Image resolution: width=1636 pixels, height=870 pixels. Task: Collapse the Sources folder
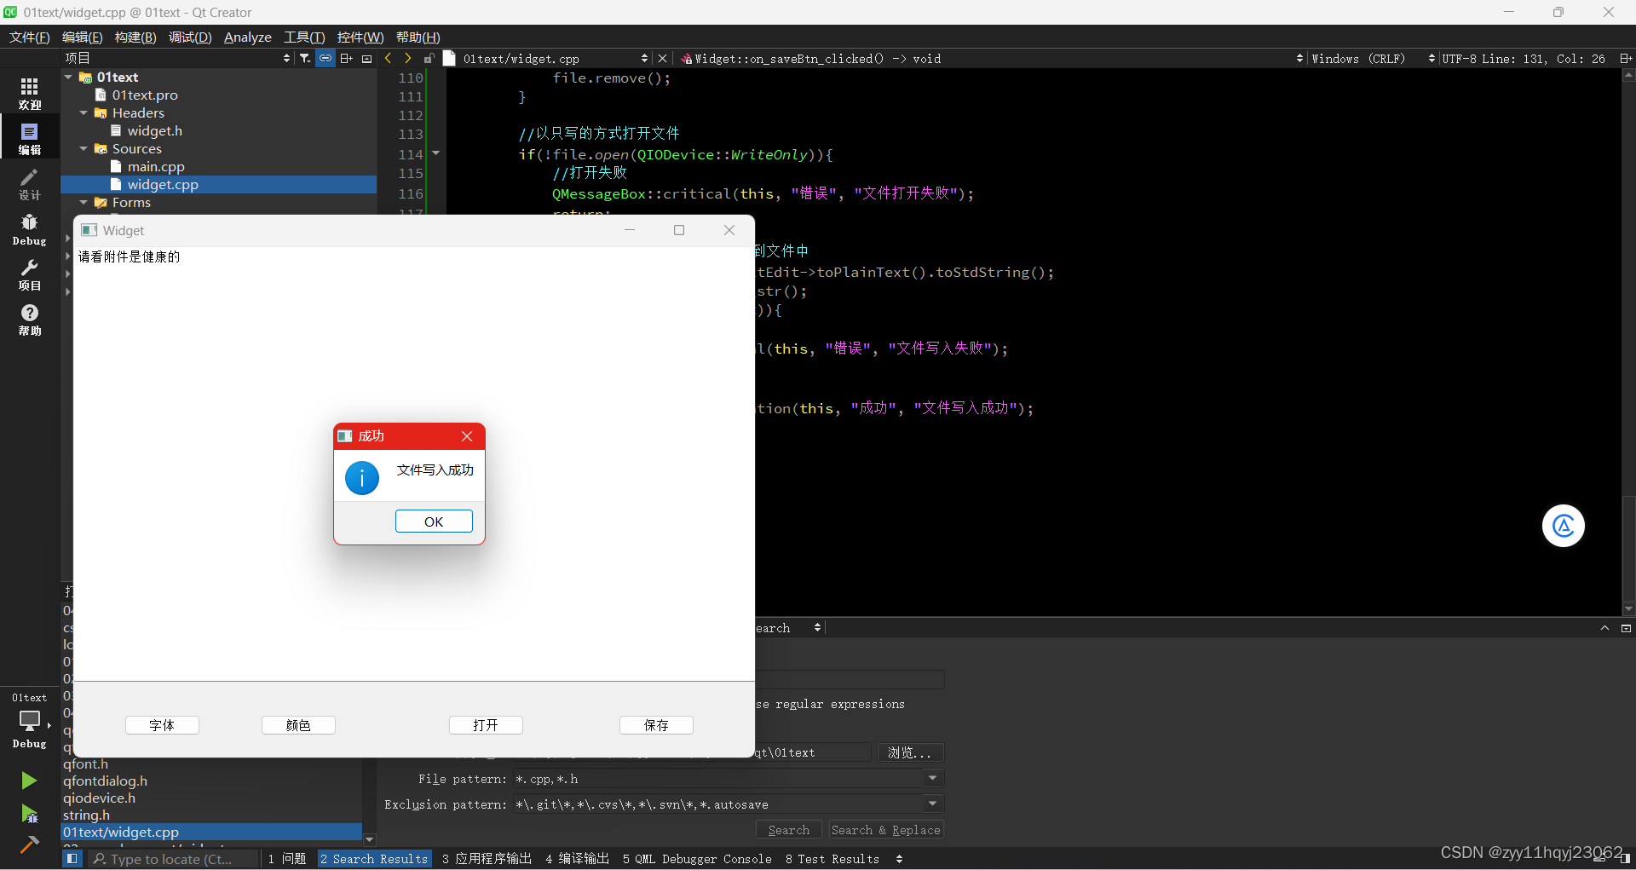click(x=84, y=148)
